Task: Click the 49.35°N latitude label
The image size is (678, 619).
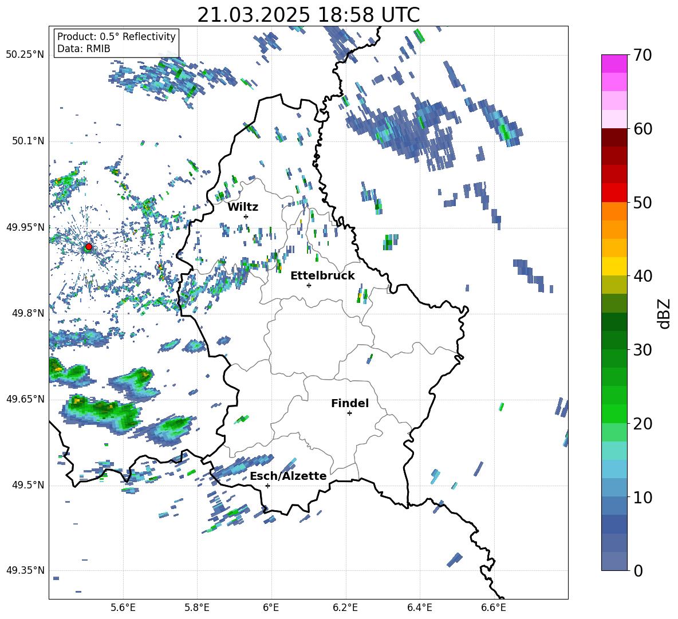Action: (25, 570)
